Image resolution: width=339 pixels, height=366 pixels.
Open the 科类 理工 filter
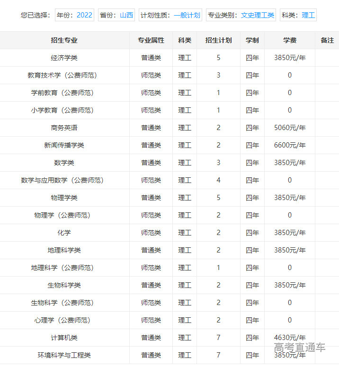298,15
